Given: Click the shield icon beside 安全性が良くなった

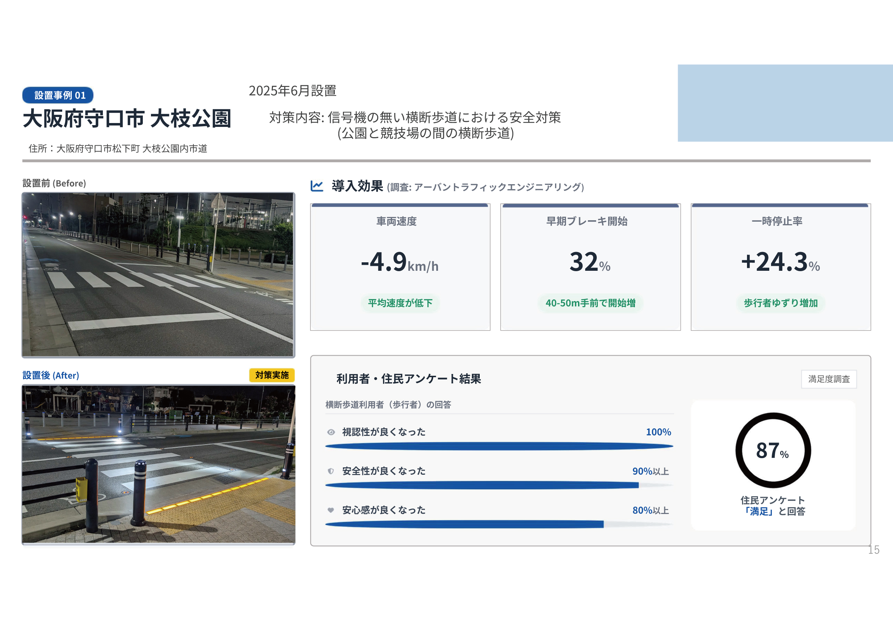Looking at the screenshot, I should click(331, 471).
